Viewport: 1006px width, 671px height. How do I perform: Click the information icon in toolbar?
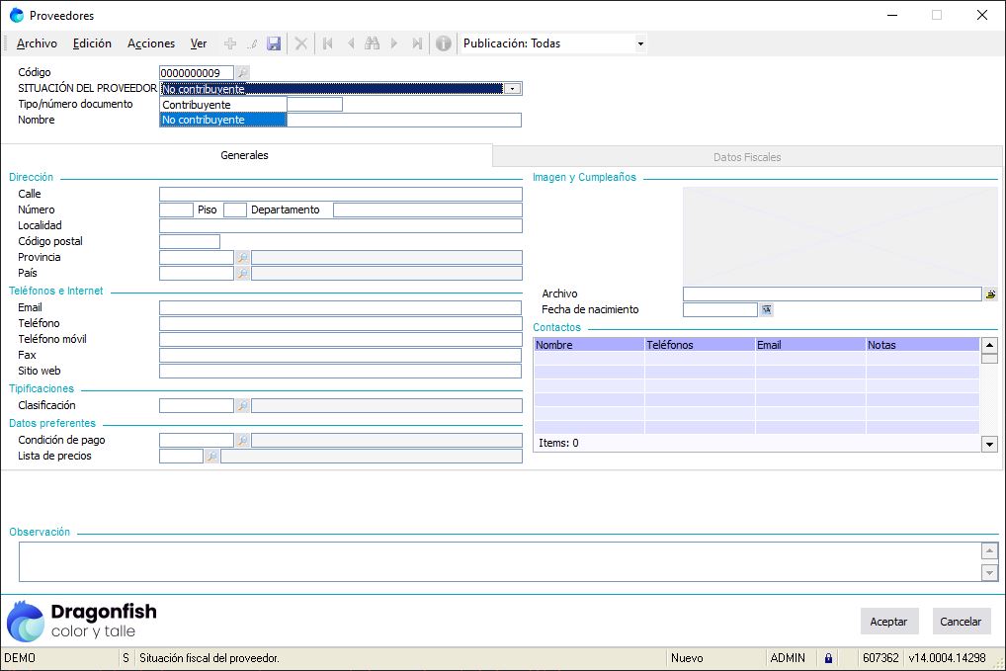point(444,43)
